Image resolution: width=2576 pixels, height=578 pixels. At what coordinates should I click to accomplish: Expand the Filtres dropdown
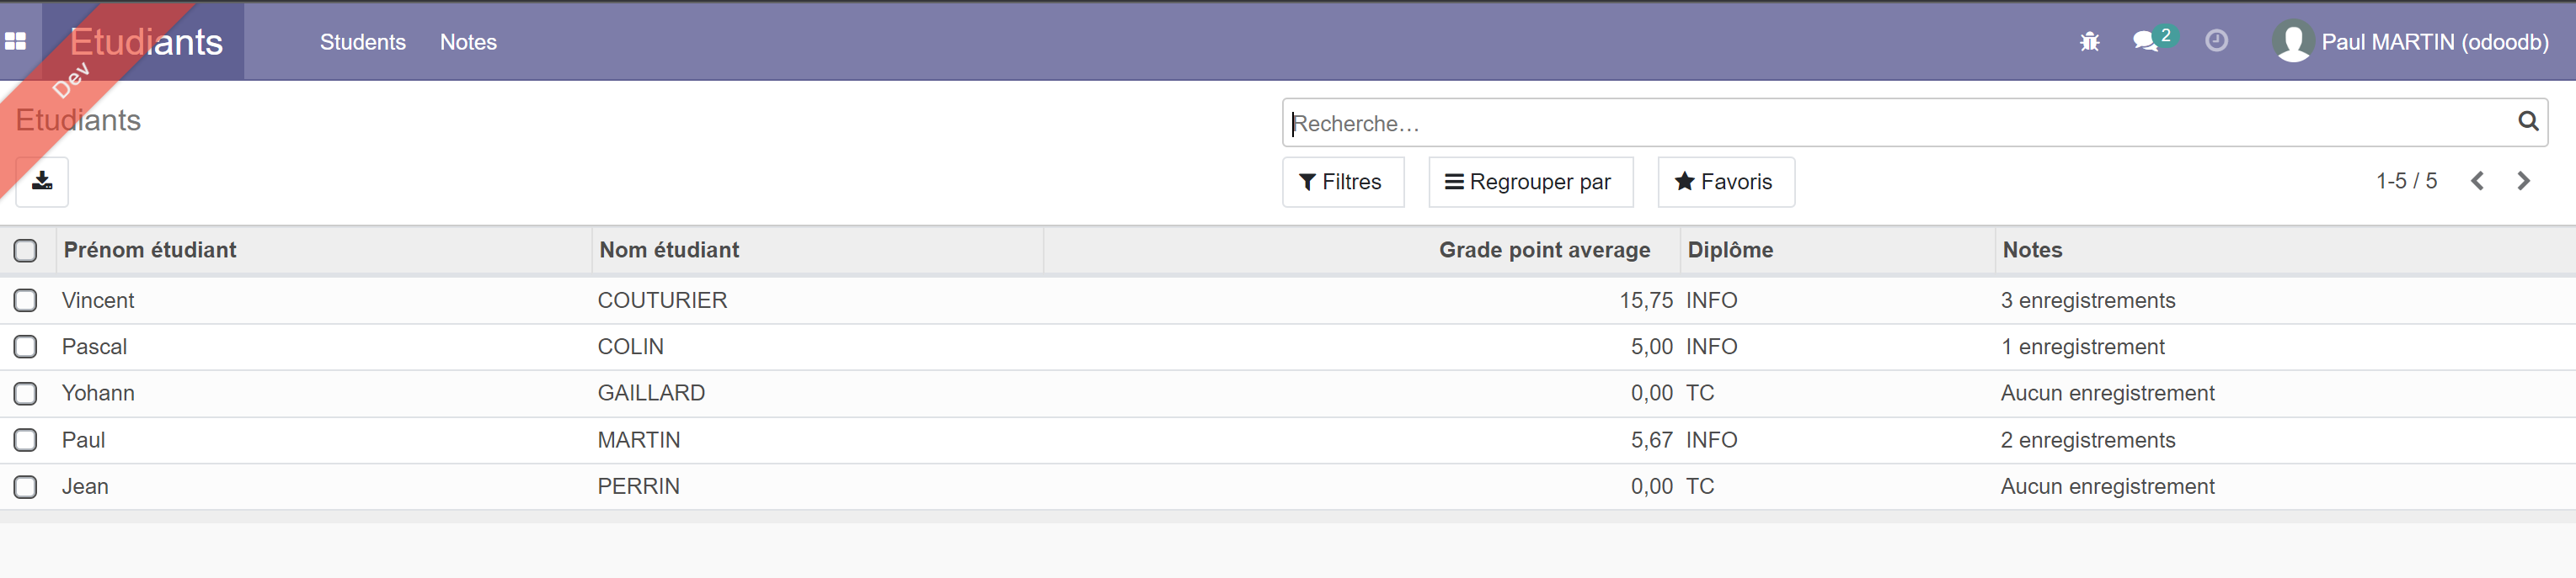click(x=1342, y=182)
